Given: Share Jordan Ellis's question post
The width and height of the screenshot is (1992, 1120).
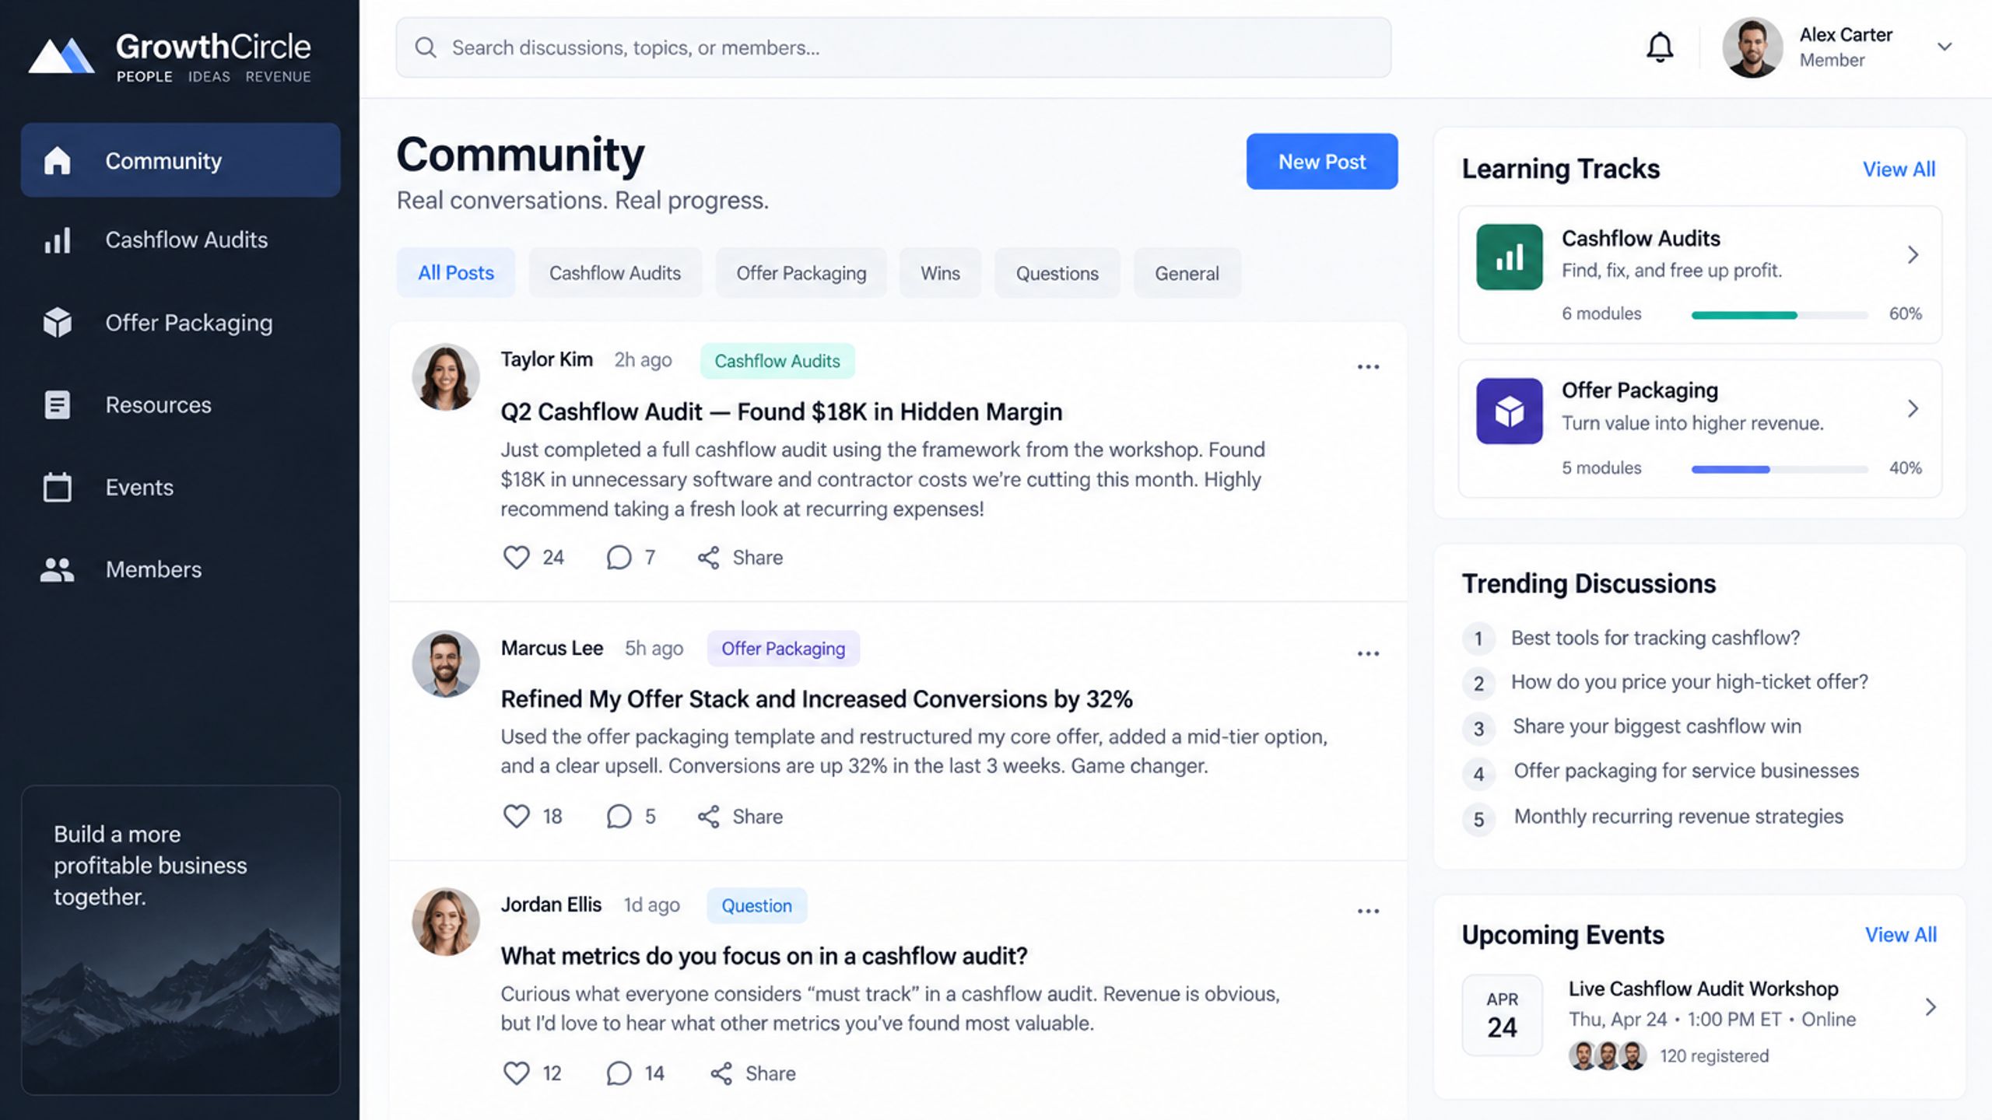Looking at the screenshot, I should click(752, 1073).
